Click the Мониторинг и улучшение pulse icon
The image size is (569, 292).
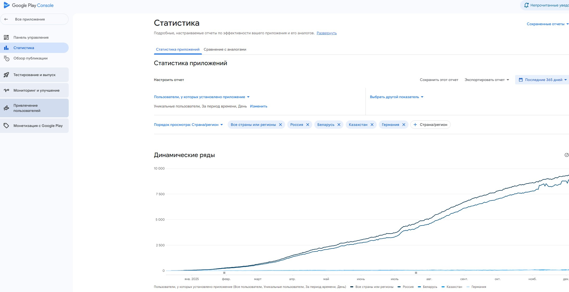point(6,90)
